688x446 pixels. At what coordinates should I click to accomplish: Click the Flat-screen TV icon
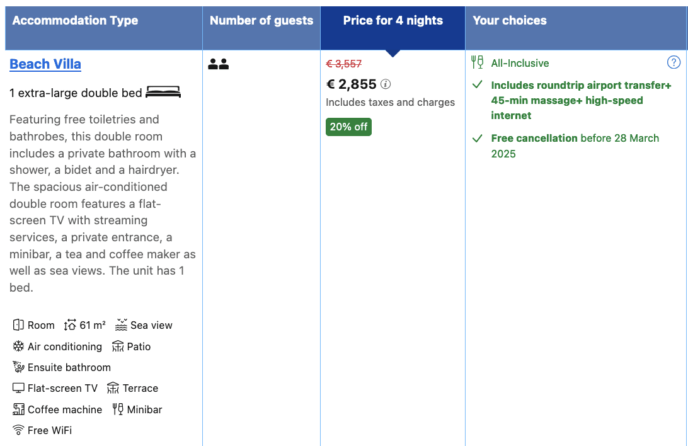click(x=18, y=388)
